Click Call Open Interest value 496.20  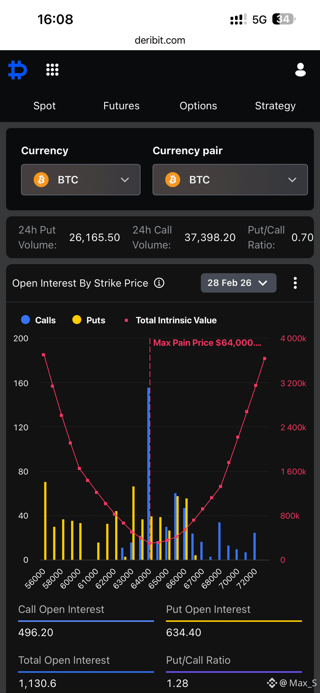click(36, 633)
